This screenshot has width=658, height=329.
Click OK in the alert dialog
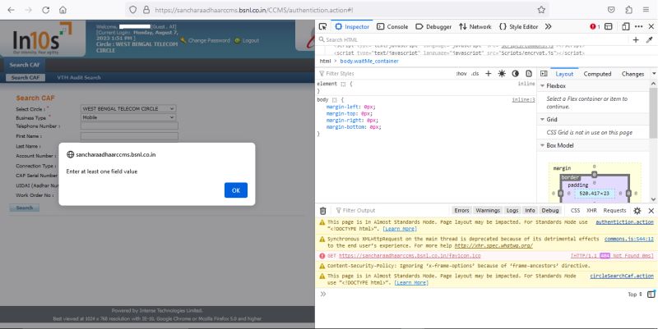[x=236, y=190]
